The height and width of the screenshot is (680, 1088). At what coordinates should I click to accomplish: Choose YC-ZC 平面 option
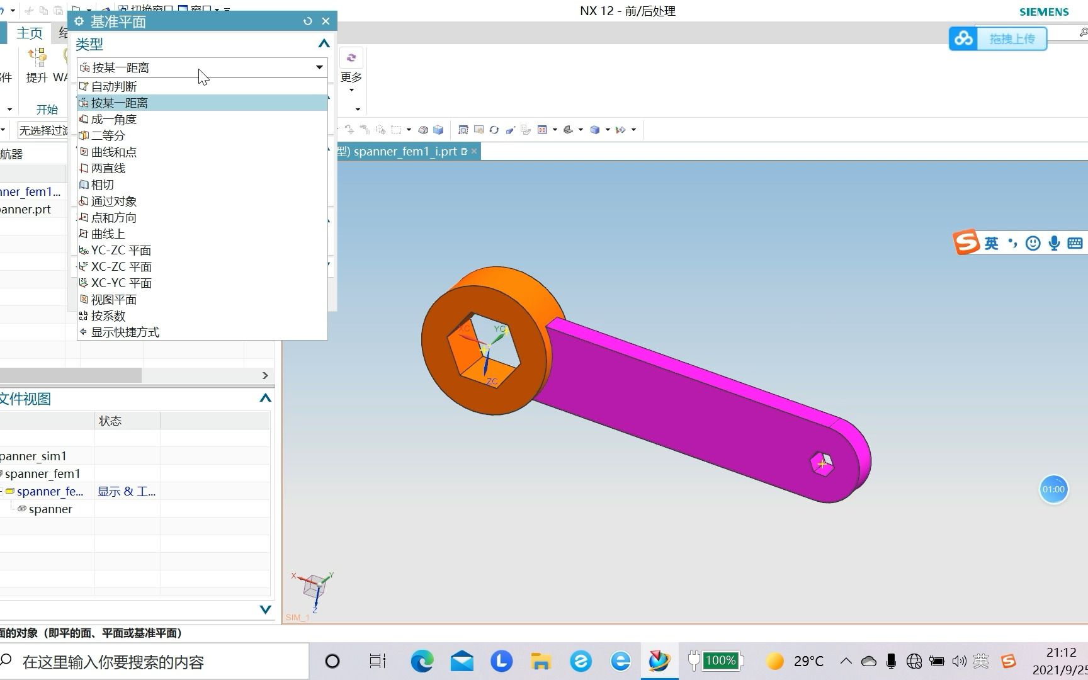202,250
